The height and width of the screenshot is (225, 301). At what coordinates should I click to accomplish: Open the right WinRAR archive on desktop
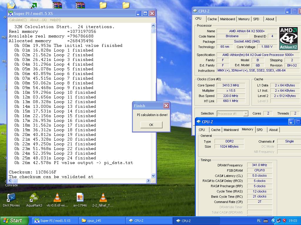[80, 5]
